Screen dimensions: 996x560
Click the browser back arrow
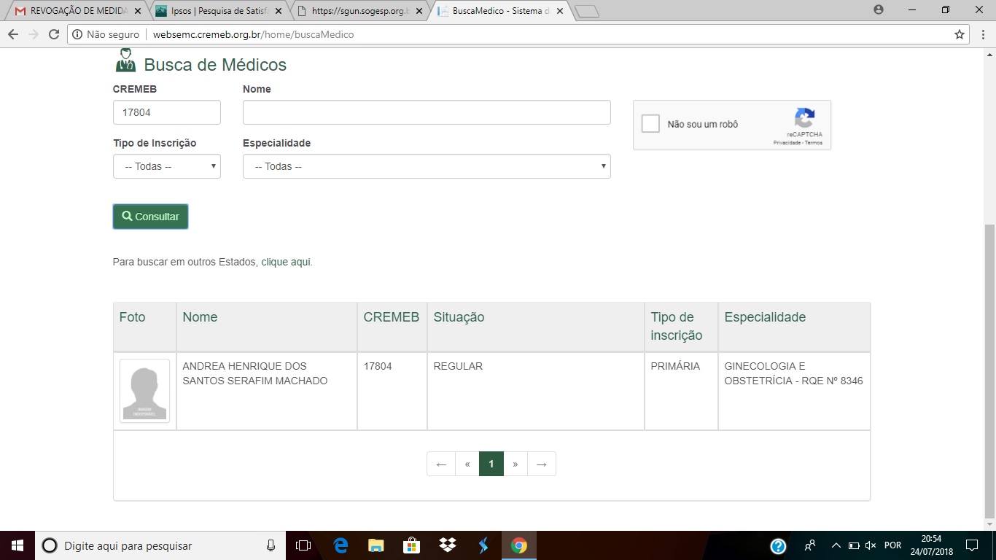(13, 34)
